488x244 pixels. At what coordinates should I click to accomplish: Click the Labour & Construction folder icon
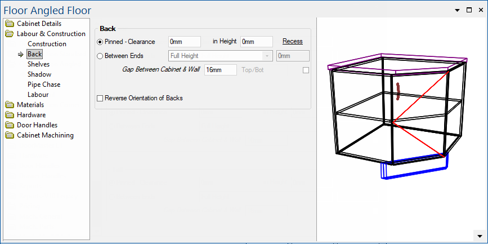pyautogui.click(x=10, y=34)
